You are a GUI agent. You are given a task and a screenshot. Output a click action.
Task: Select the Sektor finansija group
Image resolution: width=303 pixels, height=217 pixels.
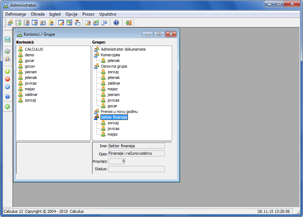[x=114, y=117]
